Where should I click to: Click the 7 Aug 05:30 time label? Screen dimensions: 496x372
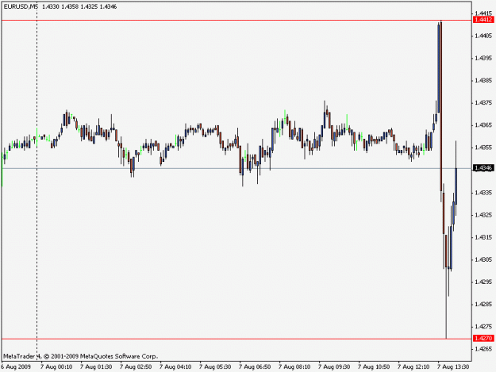point(215,367)
